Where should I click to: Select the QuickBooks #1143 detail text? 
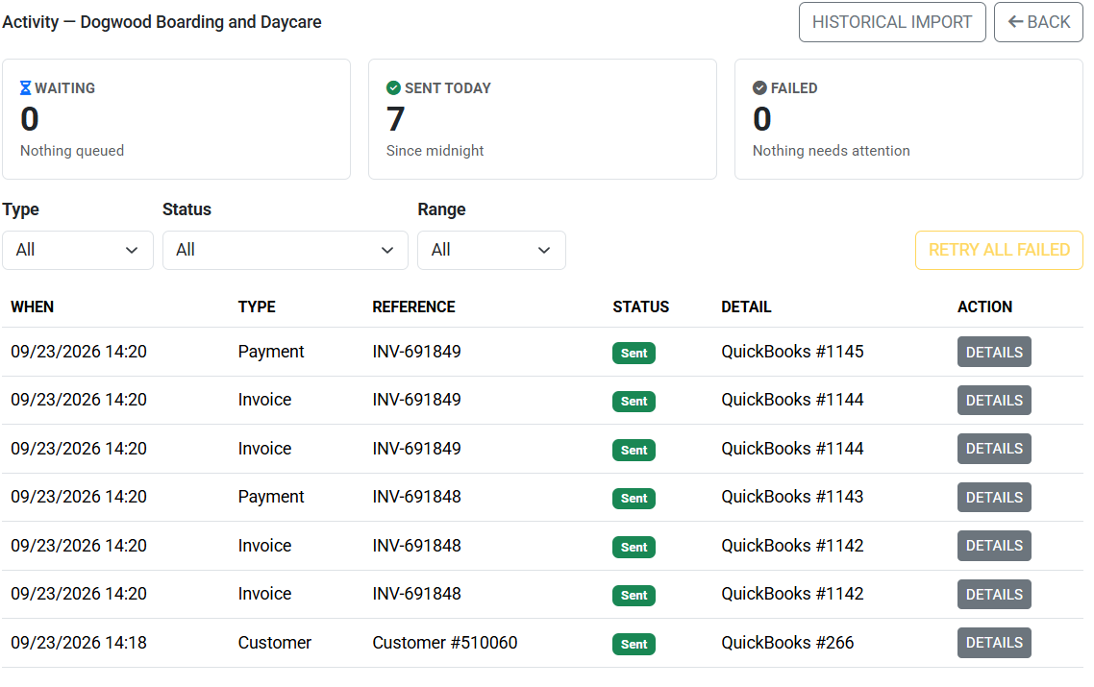(792, 497)
